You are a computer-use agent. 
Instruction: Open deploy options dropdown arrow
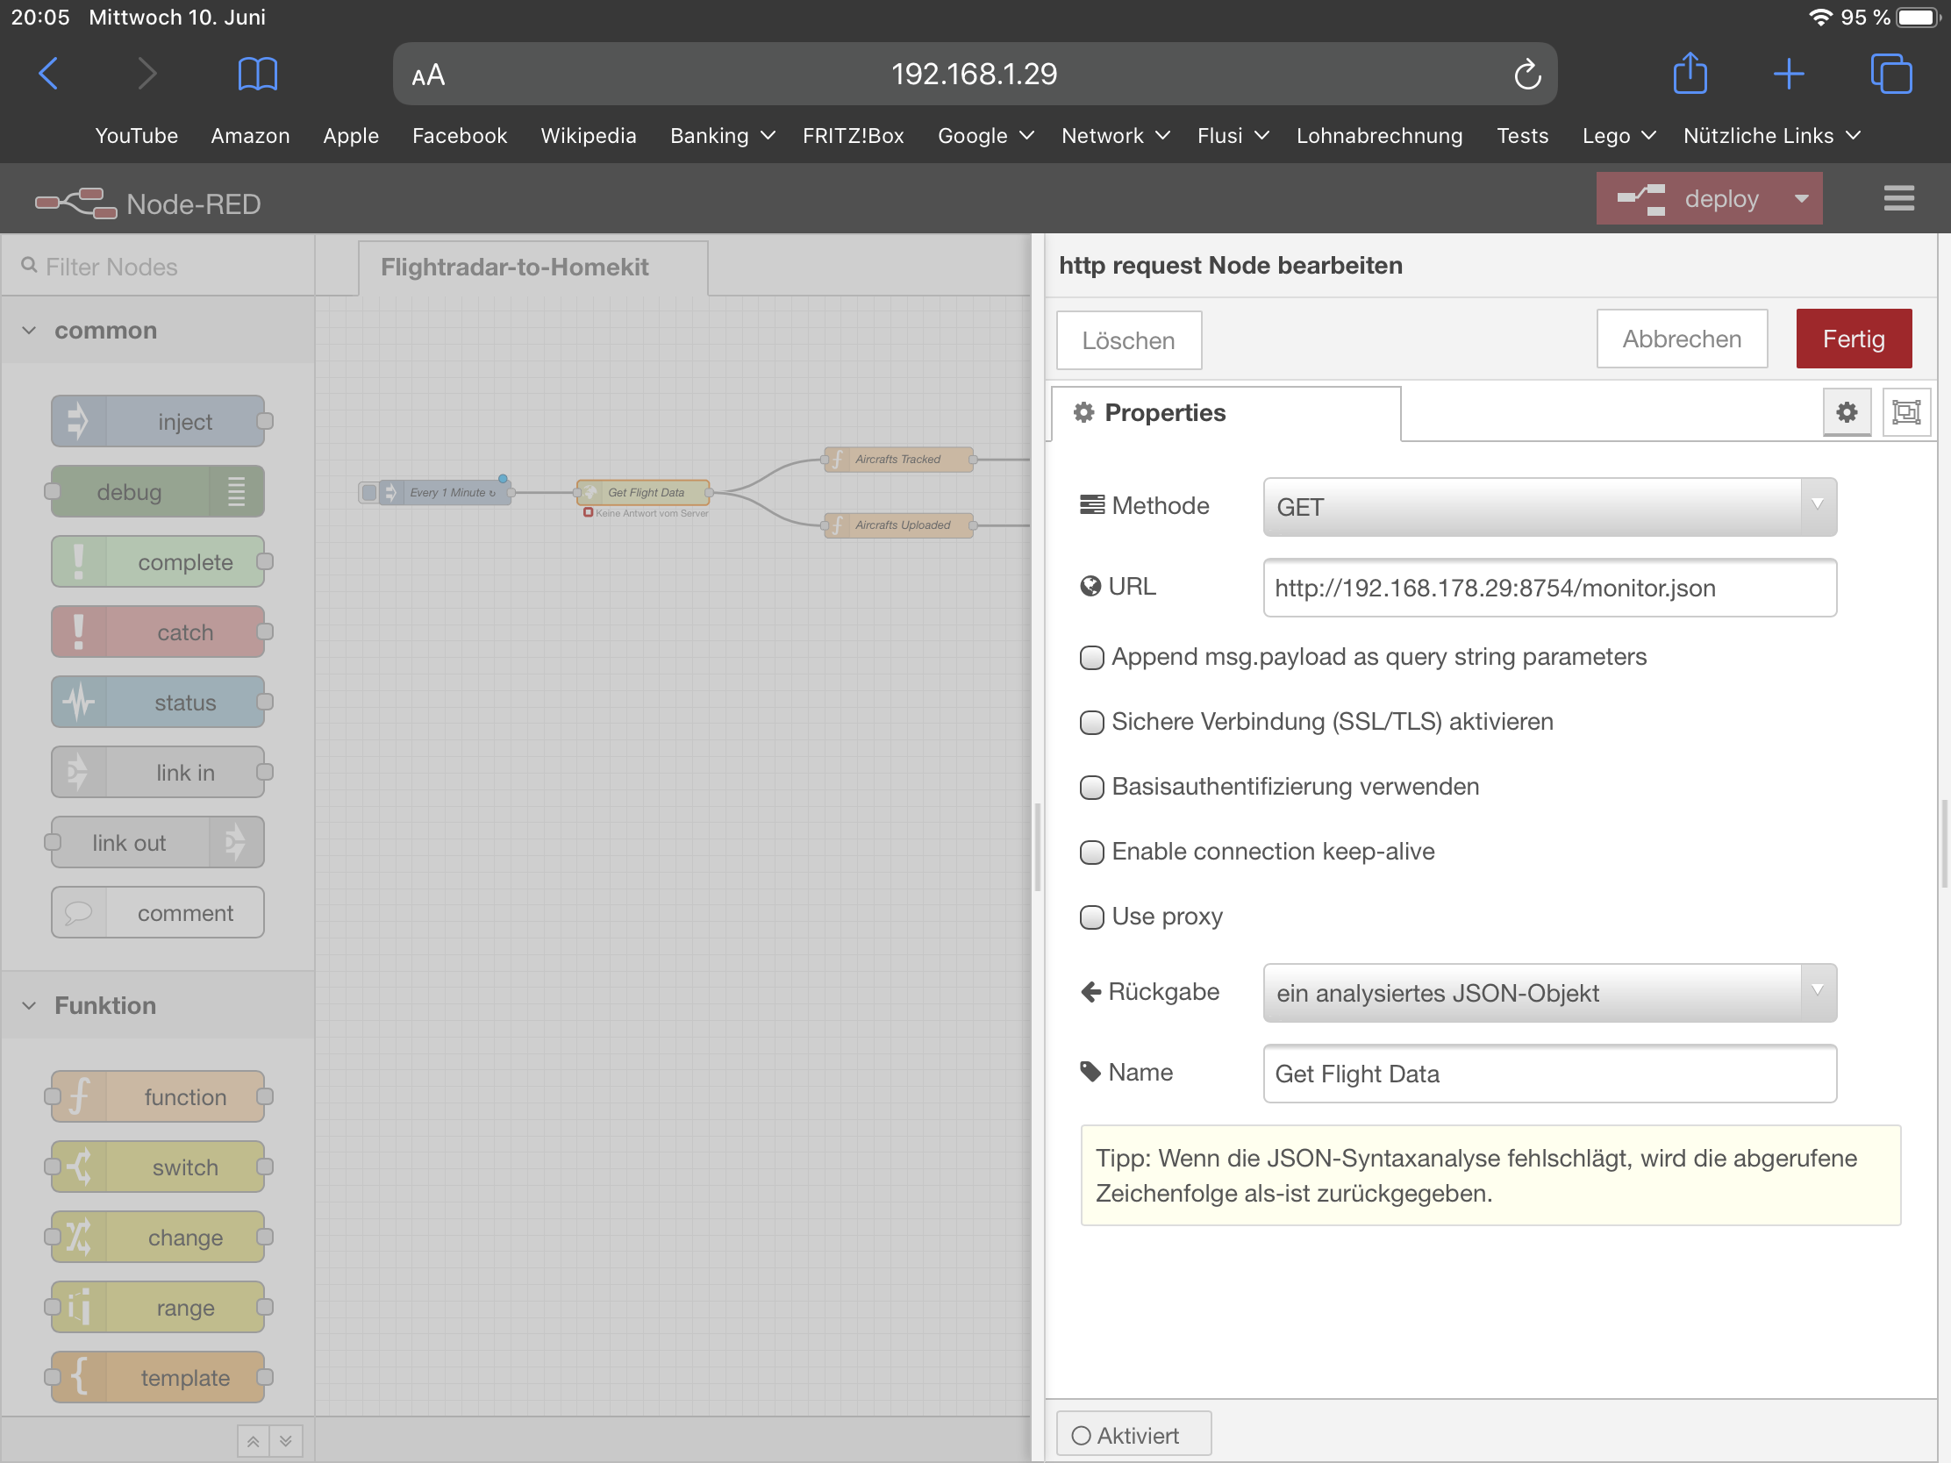click(x=1801, y=199)
